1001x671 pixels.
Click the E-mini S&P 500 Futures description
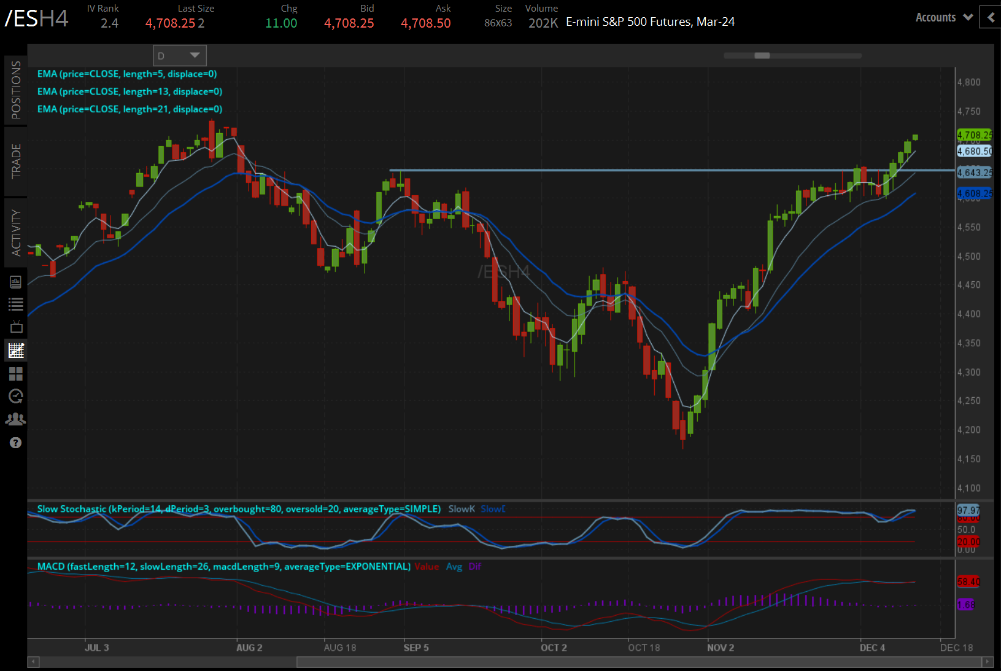pyautogui.click(x=651, y=22)
